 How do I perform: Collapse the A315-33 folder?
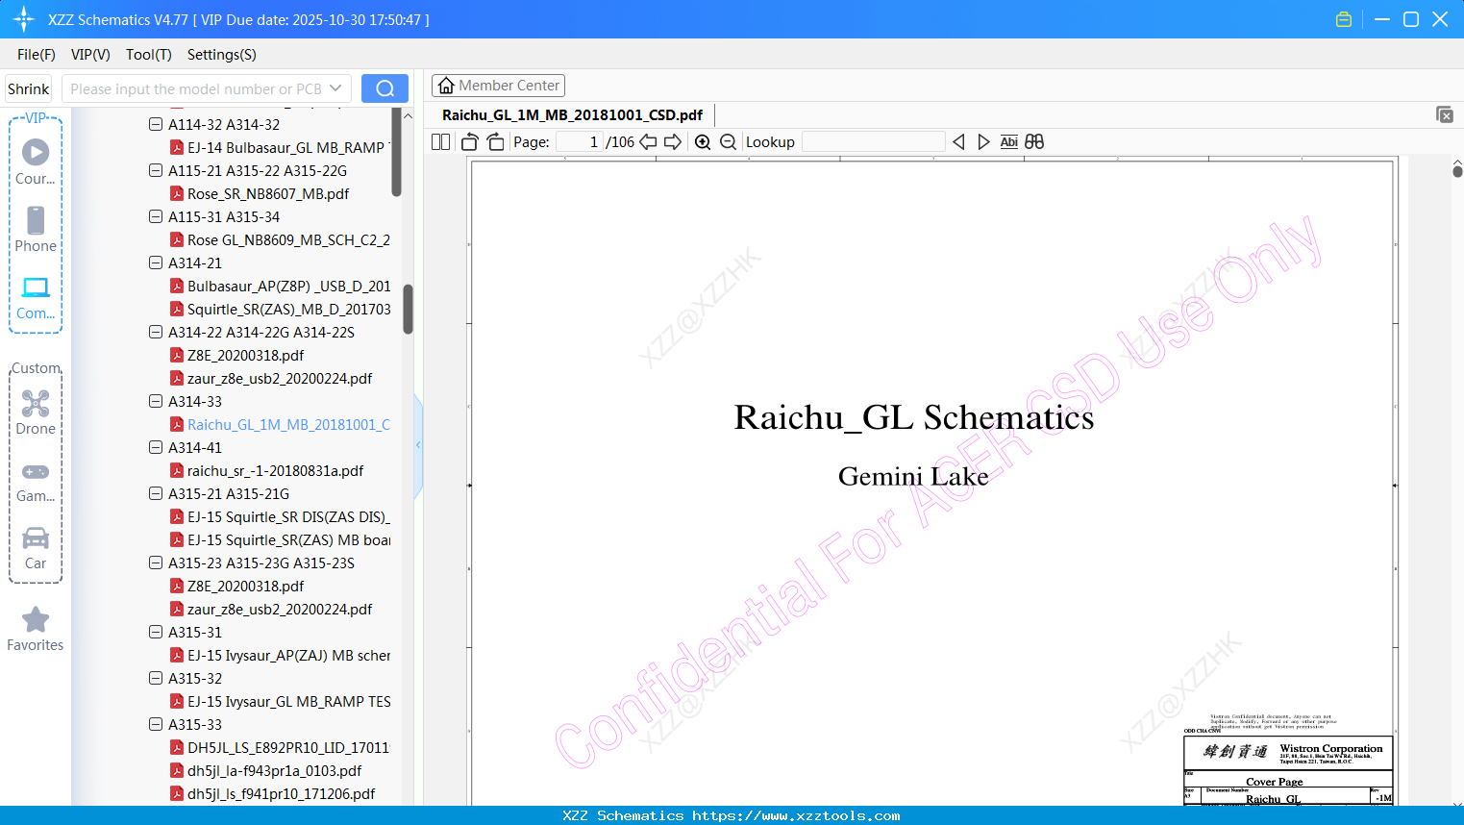[x=156, y=724]
